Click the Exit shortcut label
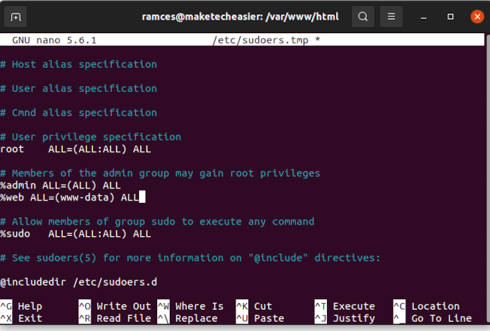Screen dimensions: 490x331 29,318
